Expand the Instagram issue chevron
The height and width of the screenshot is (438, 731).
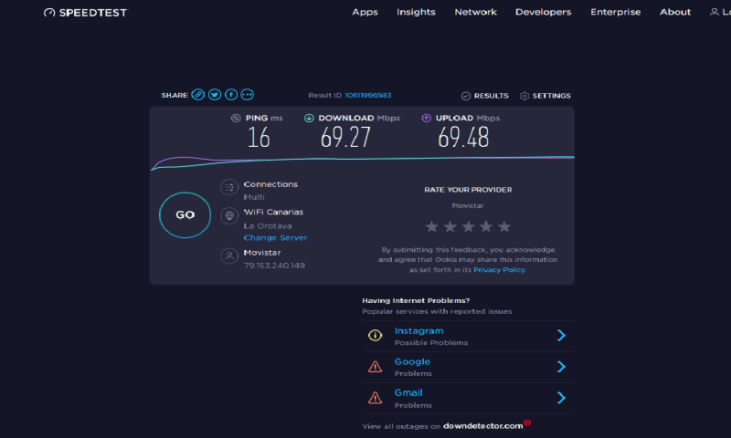click(x=561, y=335)
